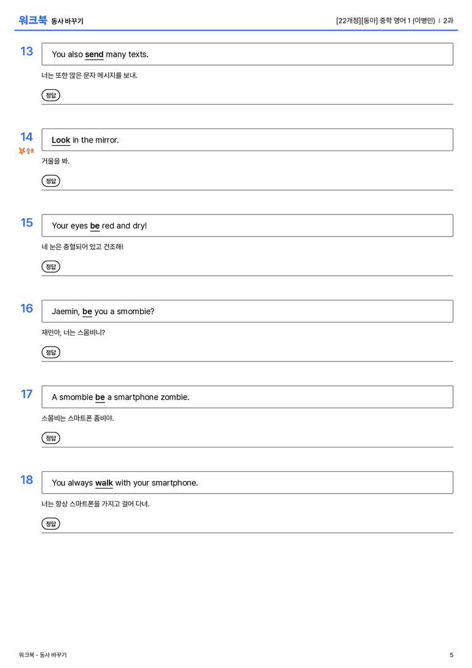Click the 'Your eyes be red and dry!' box
The height and width of the screenshot is (668, 472).
[248, 226]
